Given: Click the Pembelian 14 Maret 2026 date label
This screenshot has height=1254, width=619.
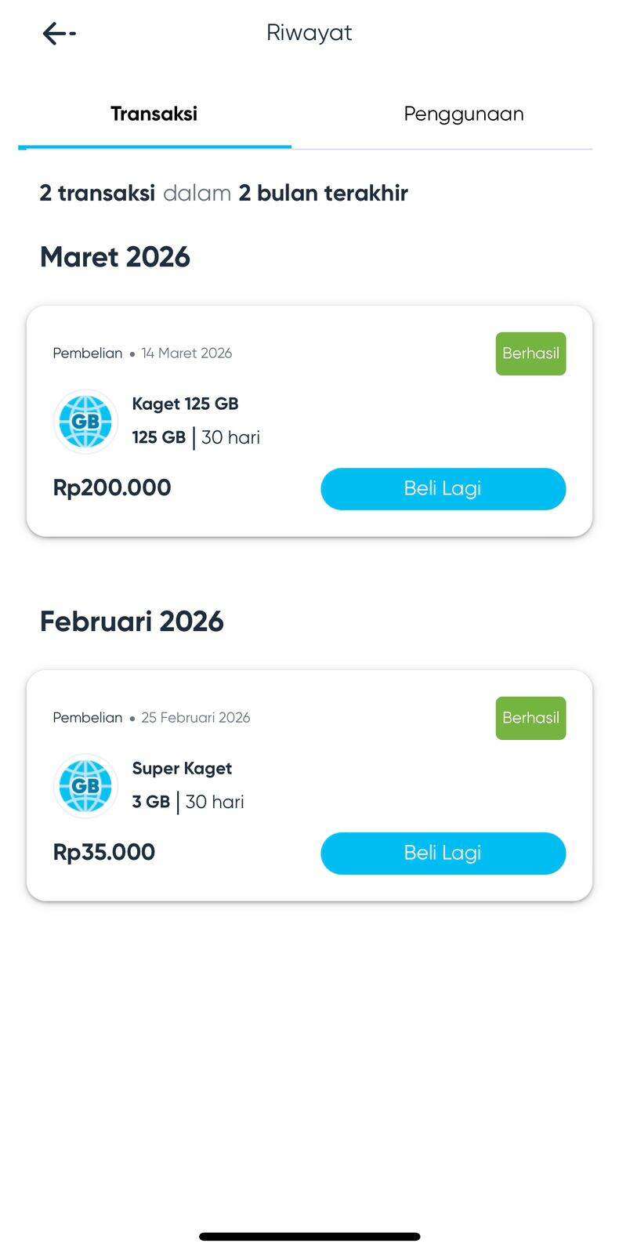Looking at the screenshot, I should tap(143, 353).
